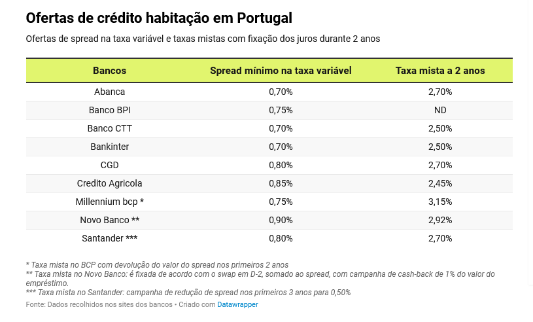Click Taxa mista a 2 anos header
Viewport: 533px width, 322px height.
click(x=440, y=71)
